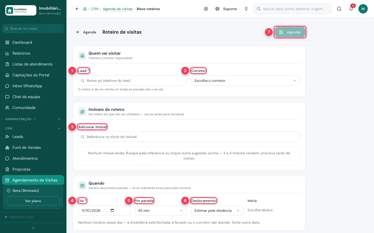The height and width of the screenshot is (233, 374).
Task: Open the Por parada 45 min dropdown
Action: (161, 210)
